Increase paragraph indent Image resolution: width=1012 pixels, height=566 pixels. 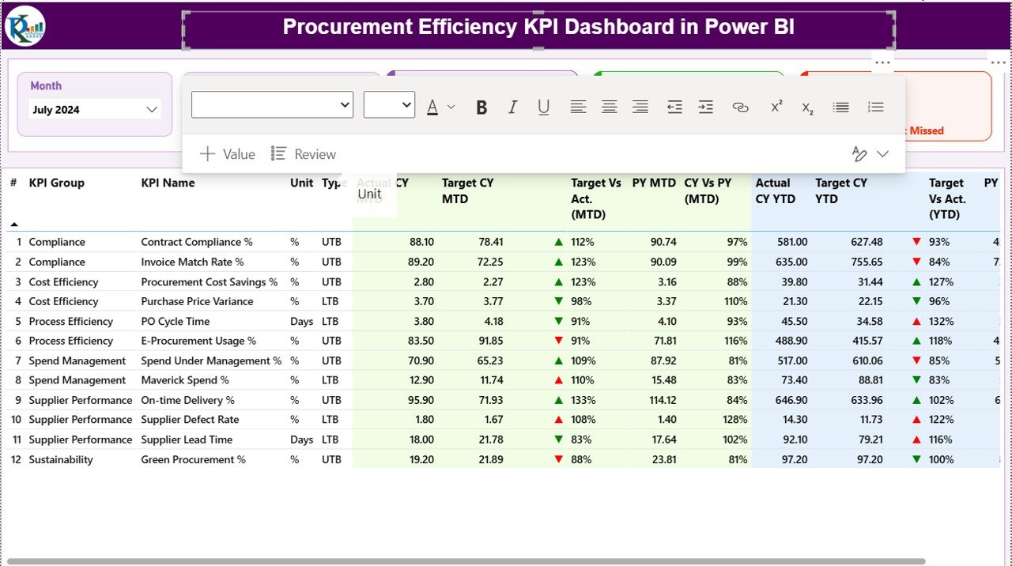coord(705,108)
